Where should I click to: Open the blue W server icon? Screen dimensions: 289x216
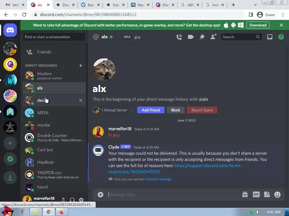(x=10, y=80)
